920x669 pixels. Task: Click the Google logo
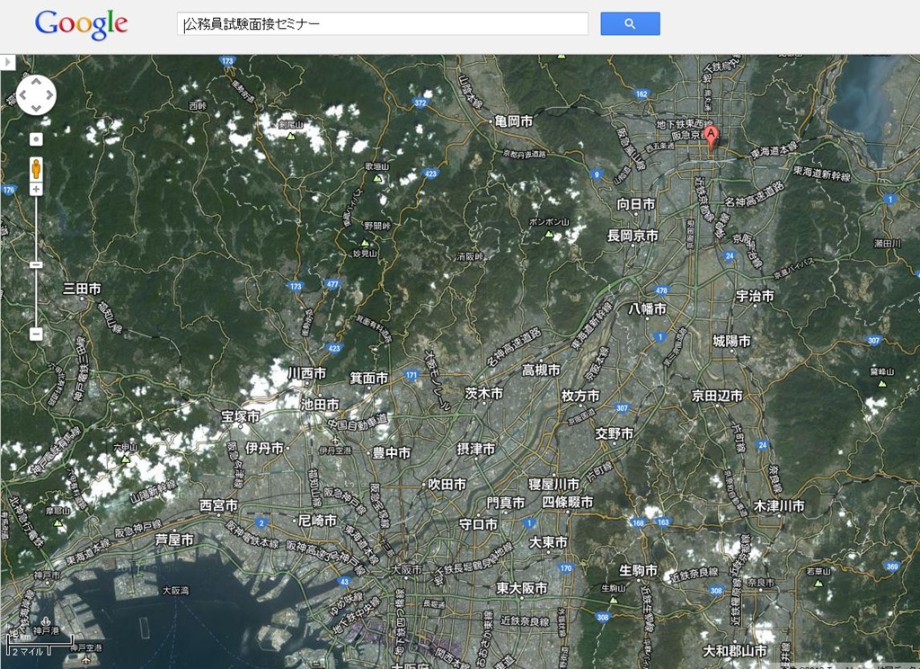pyautogui.click(x=81, y=24)
